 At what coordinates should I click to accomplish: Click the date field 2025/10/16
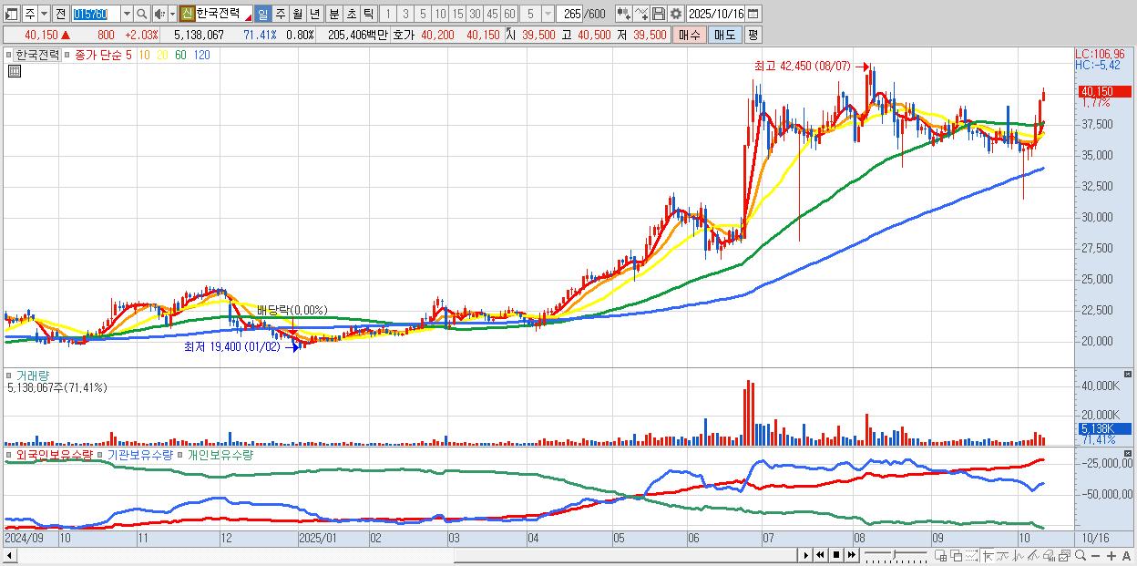(x=716, y=14)
